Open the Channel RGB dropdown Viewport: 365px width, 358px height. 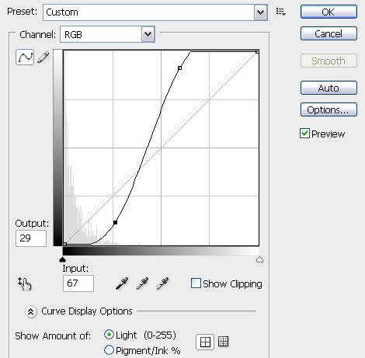[x=107, y=34]
